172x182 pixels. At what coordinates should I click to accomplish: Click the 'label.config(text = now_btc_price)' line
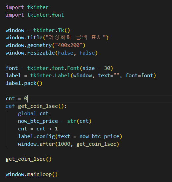70,136
